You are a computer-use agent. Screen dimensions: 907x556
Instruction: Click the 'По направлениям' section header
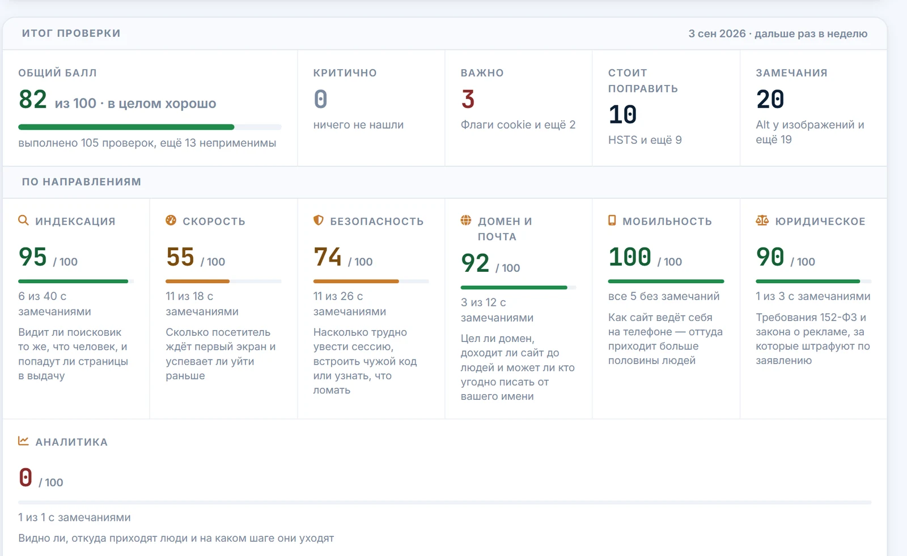click(81, 182)
